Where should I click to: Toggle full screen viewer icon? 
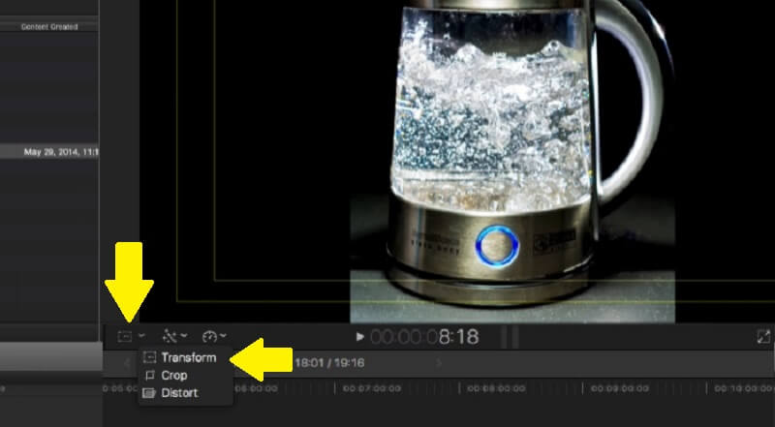click(763, 337)
